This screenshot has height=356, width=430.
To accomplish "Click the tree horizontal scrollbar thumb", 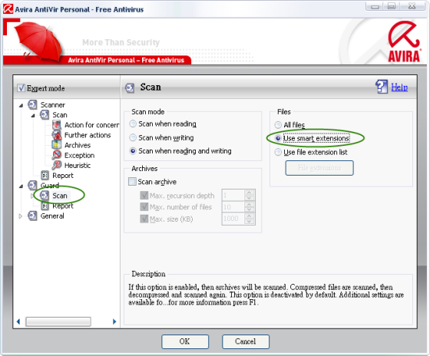I will click(58, 321).
